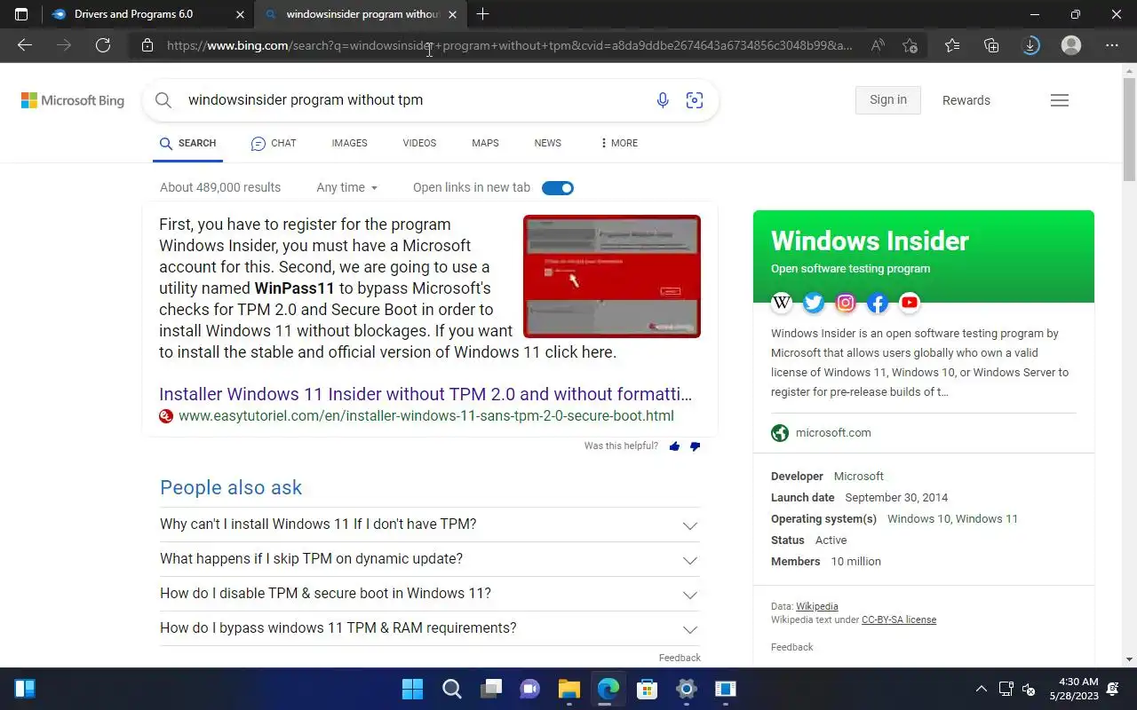Open Windows Insider YouTube icon
The height and width of the screenshot is (710, 1137).
(910, 303)
